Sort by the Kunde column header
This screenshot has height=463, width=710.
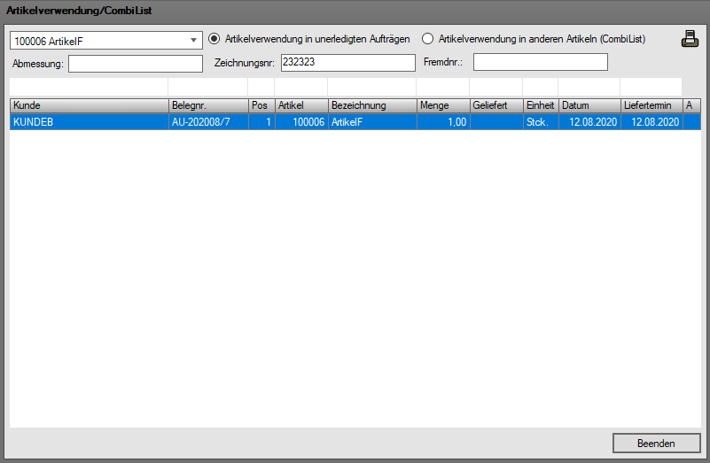pos(89,105)
